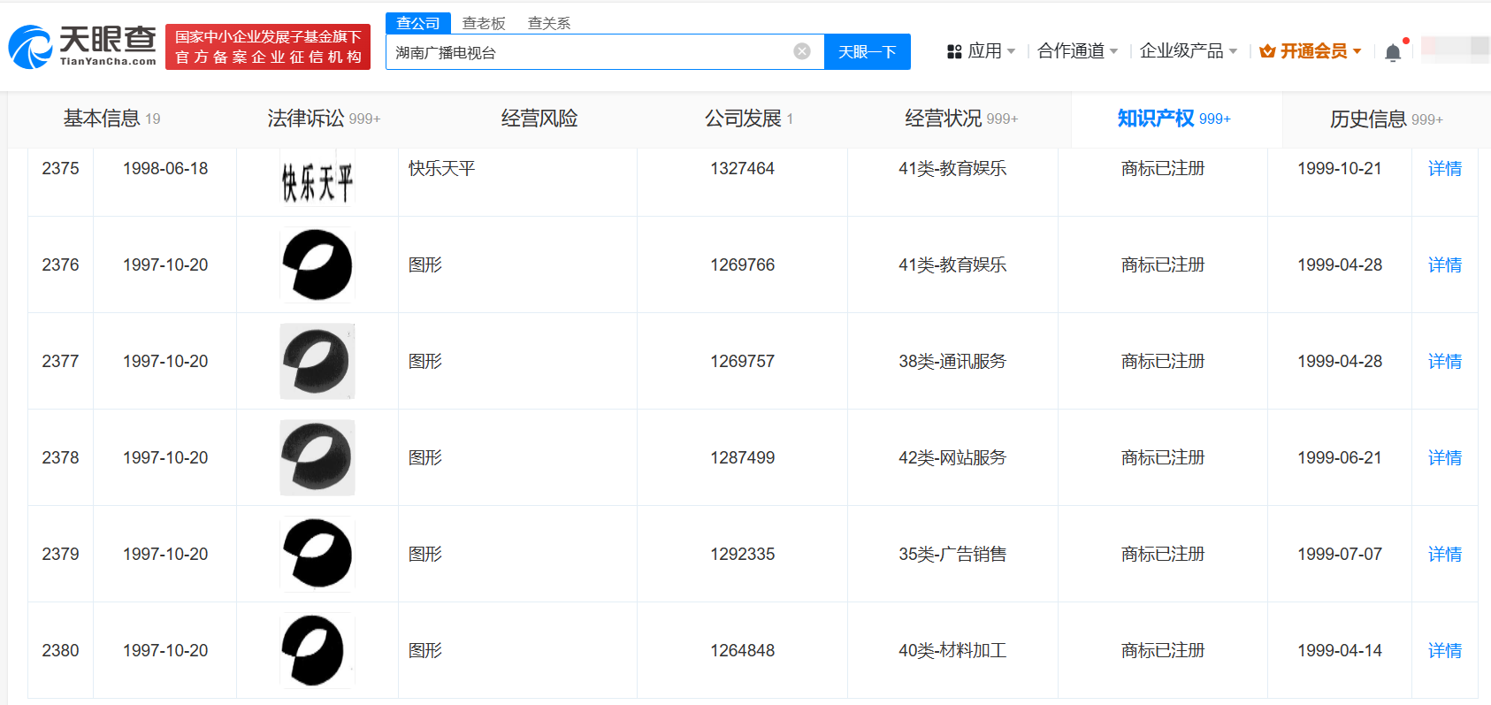View trademark image in row 2376
The width and height of the screenshot is (1491, 705).
click(317, 264)
